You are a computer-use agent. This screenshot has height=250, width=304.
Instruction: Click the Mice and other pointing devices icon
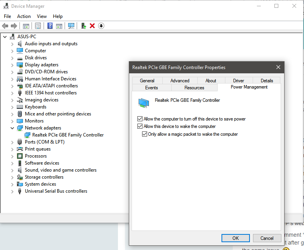[19, 114]
